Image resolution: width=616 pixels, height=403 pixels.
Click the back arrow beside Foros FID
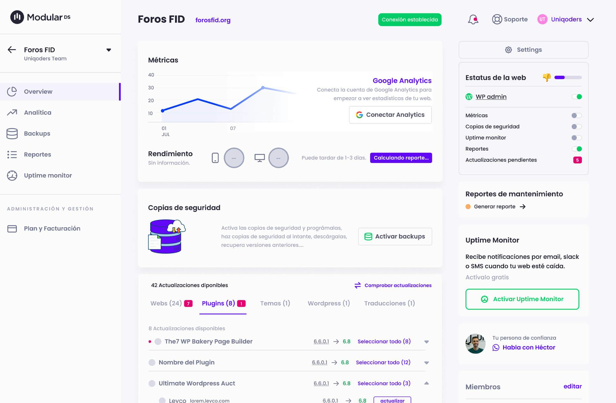[12, 50]
